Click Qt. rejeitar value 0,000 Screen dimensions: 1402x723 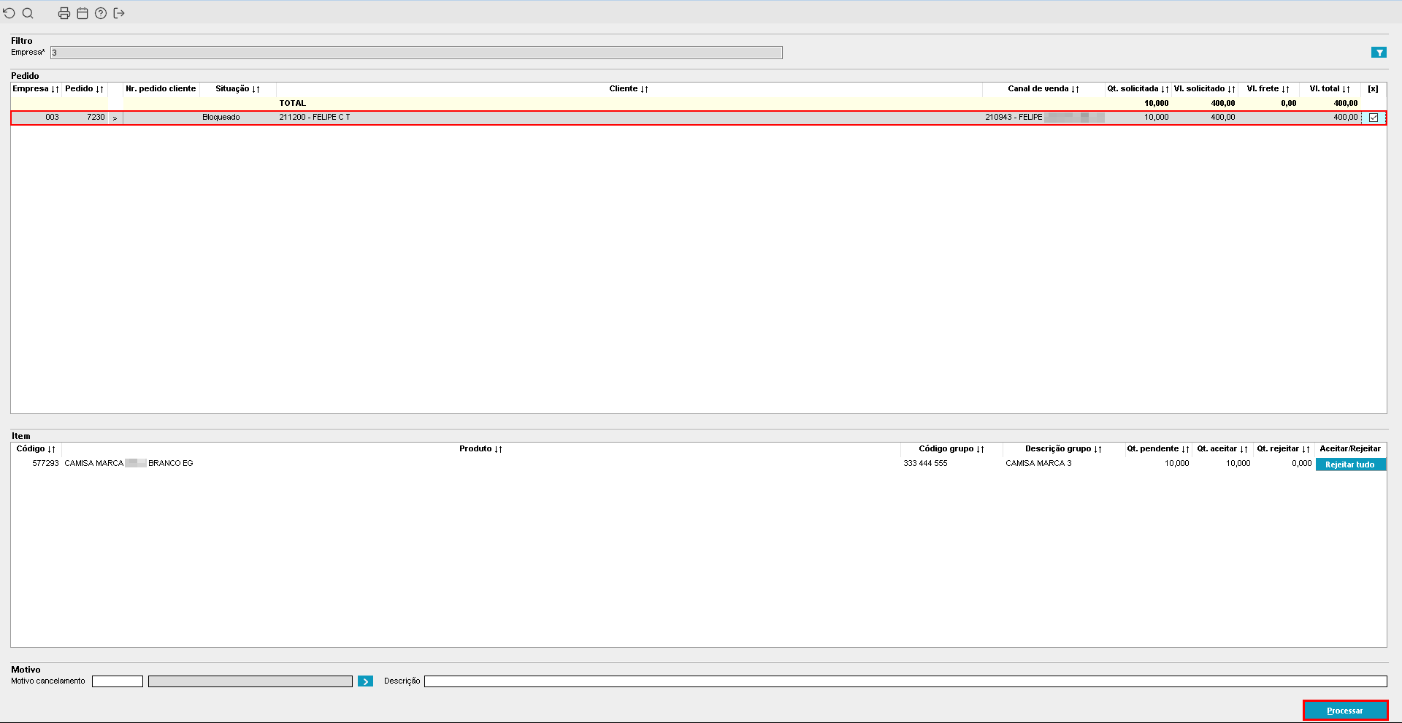coord(1301,464)
